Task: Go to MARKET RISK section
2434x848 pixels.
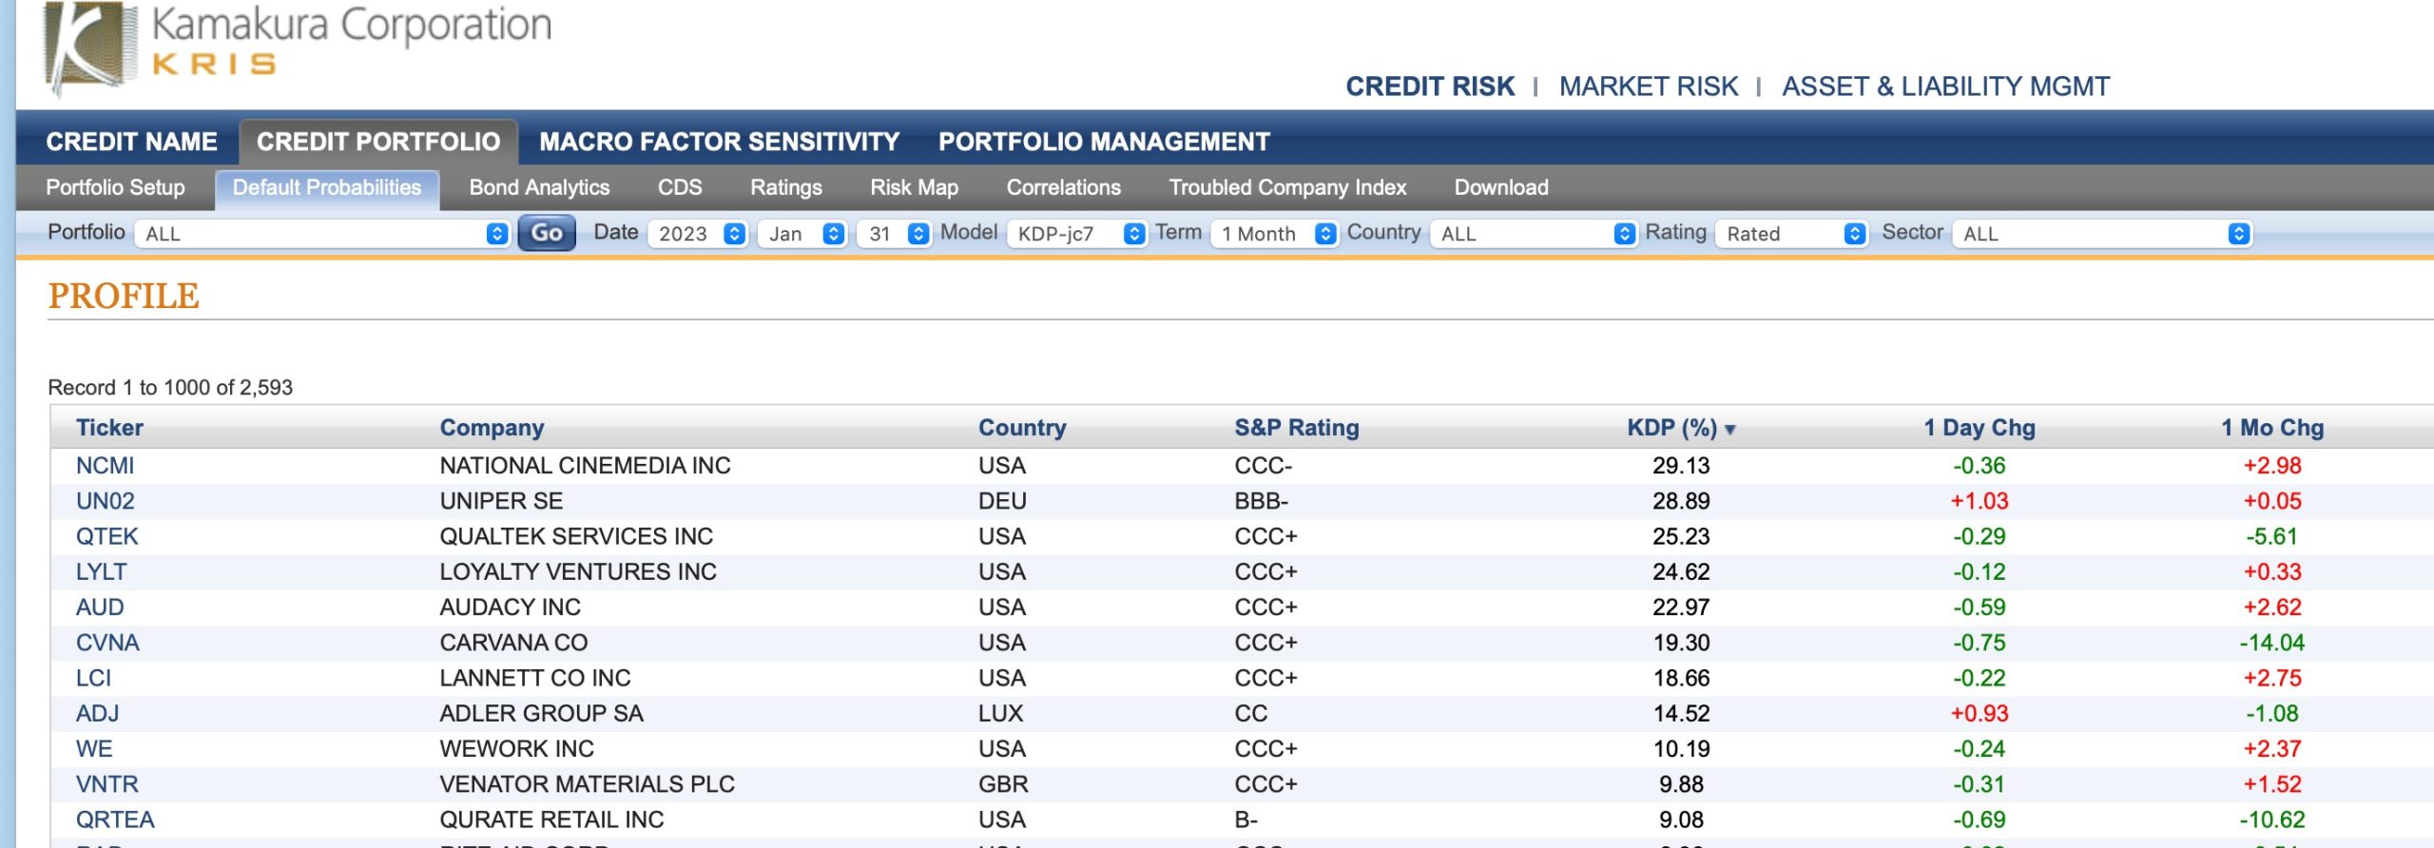Action: (1649, 87)
